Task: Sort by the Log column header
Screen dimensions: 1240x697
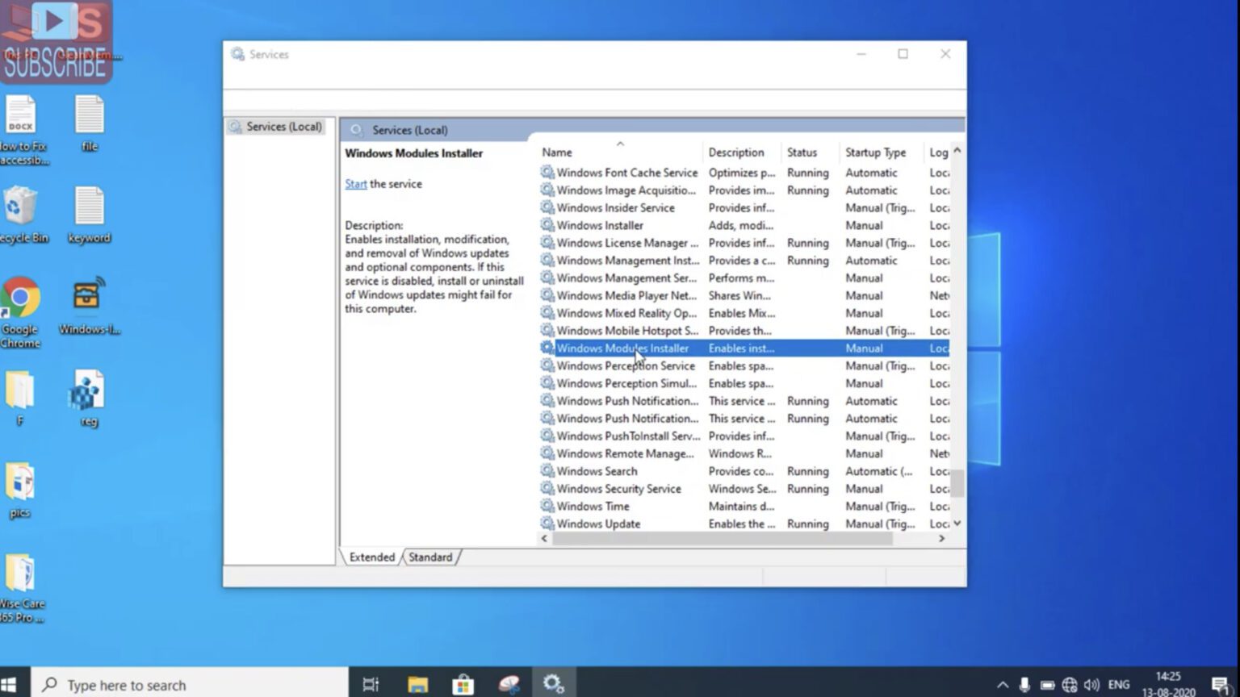Action: click(939, 152)
